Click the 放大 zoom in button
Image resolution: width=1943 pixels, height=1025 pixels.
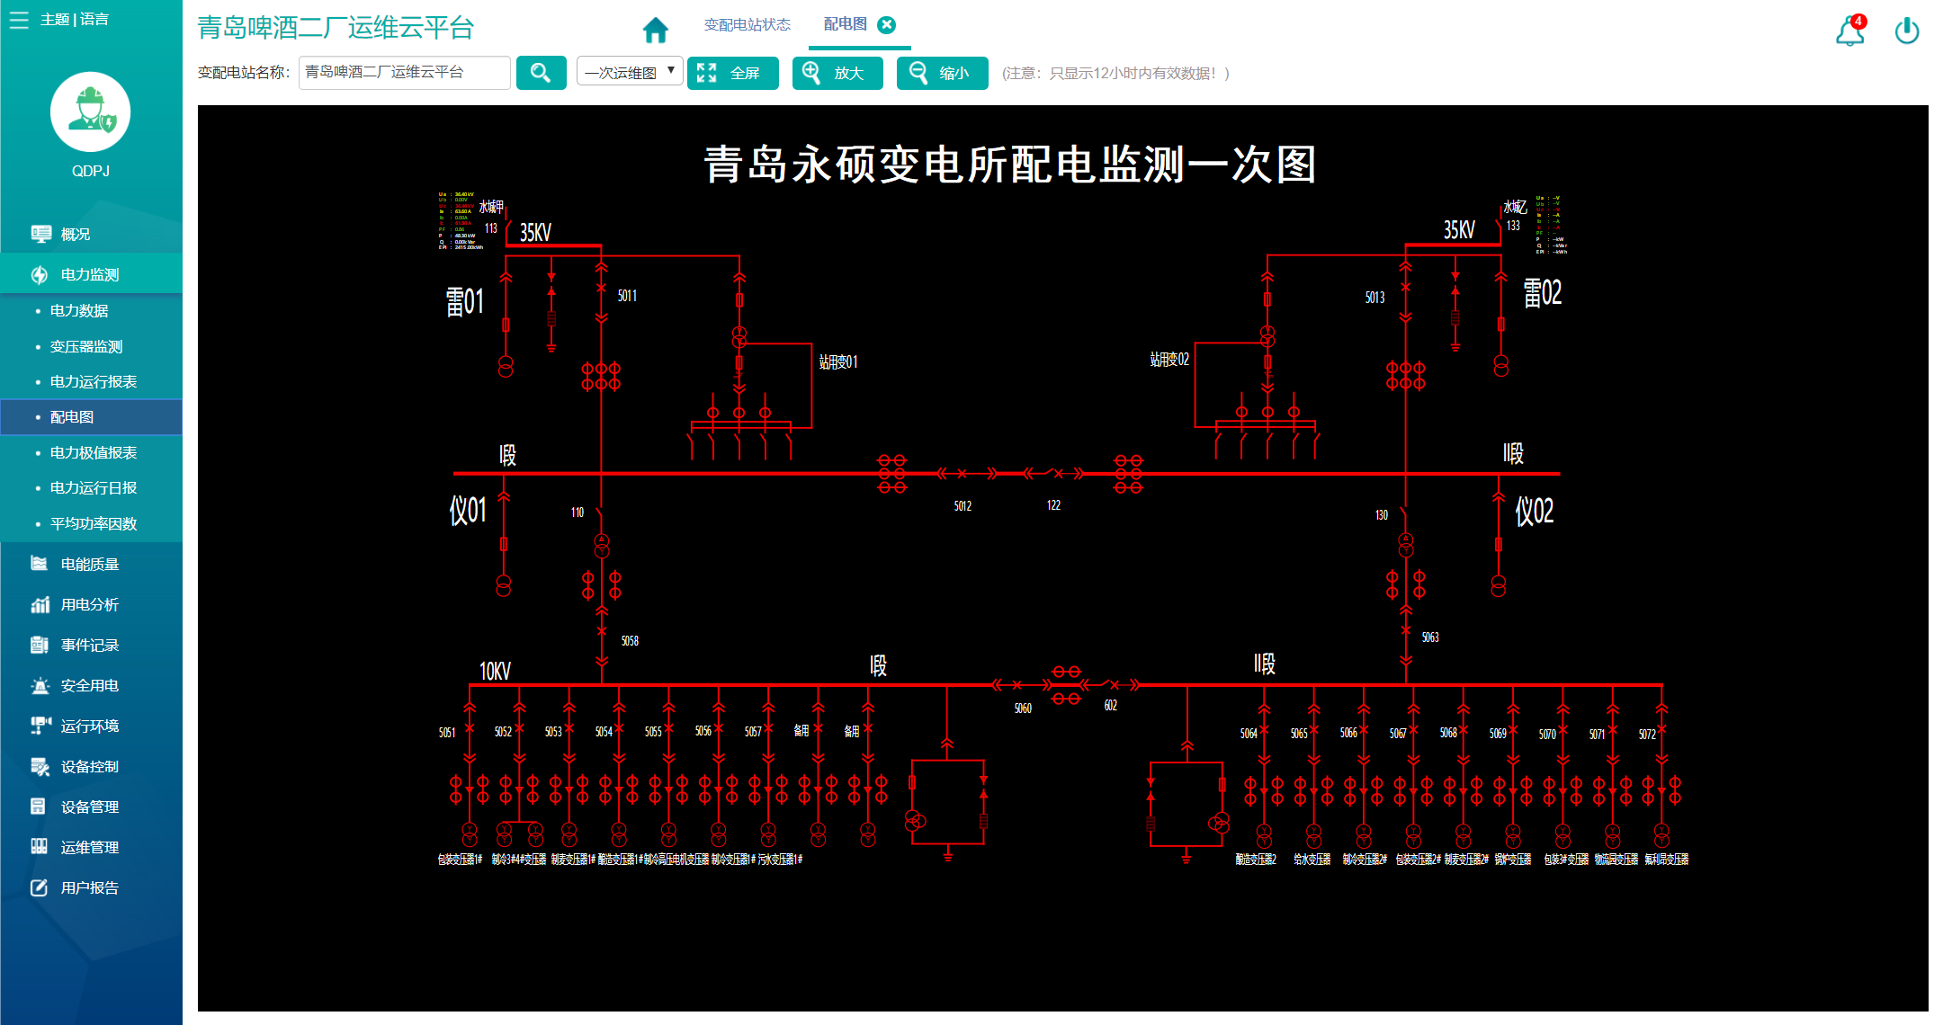click(x=837, y=73)
